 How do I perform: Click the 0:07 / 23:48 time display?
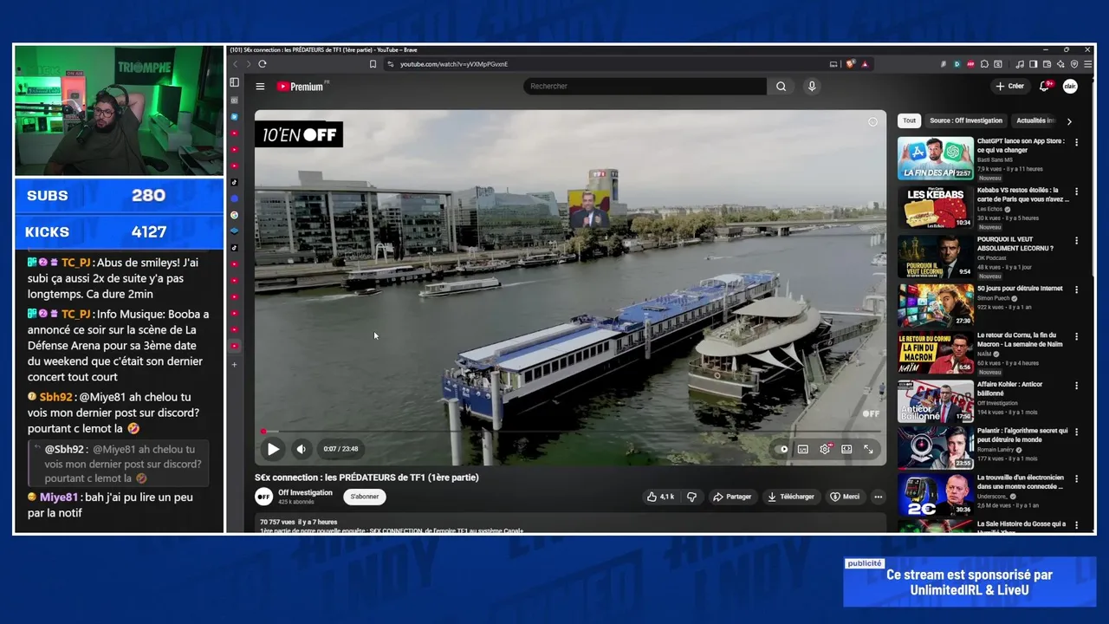[340, 449]
